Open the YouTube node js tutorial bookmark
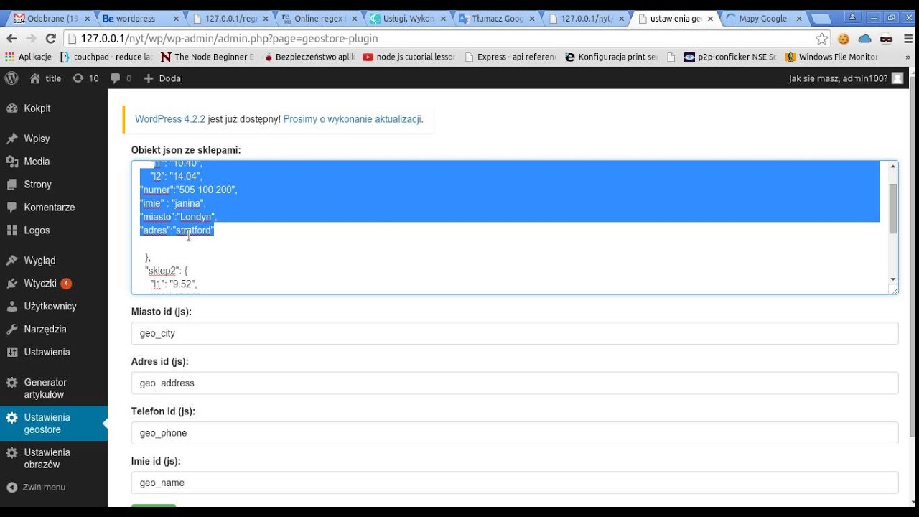This screenshot has height=517, width=919. (409, 57)
